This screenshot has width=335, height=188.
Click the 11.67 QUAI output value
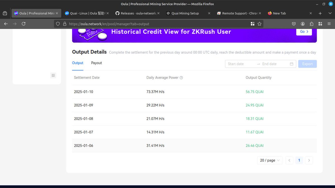[x=255, y=132]
